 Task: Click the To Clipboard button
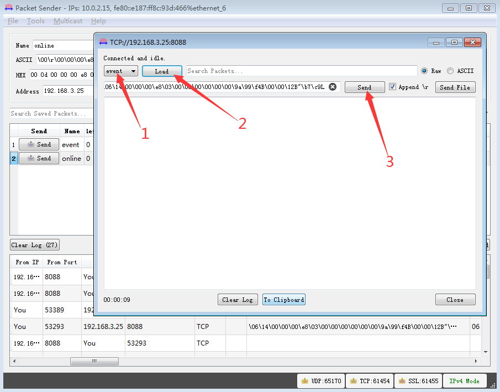pos(283,300)
